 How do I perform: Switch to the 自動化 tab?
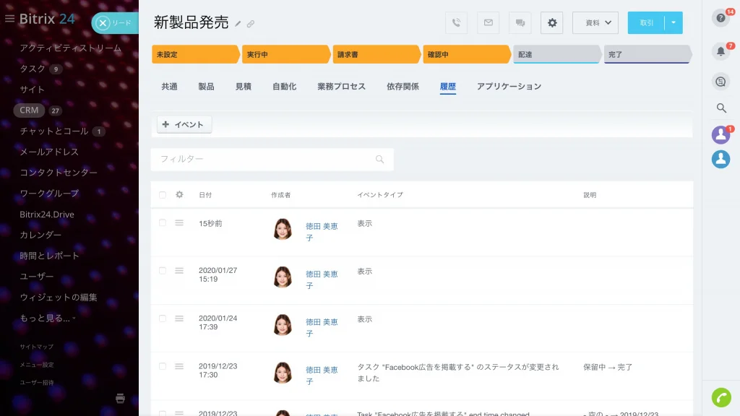285,87
